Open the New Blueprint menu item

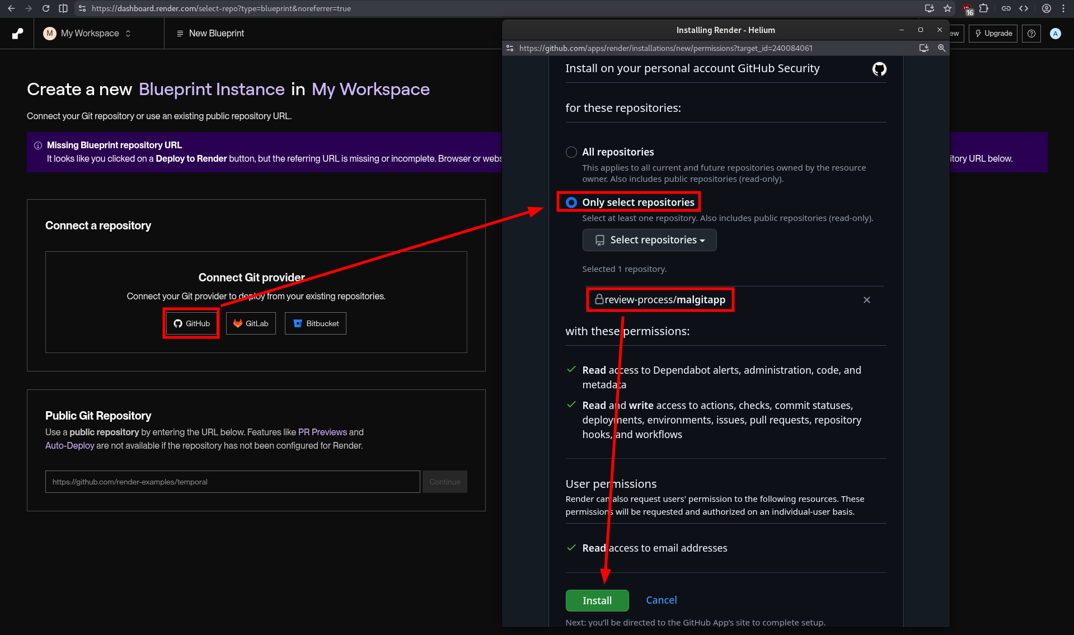click(210, 34)
